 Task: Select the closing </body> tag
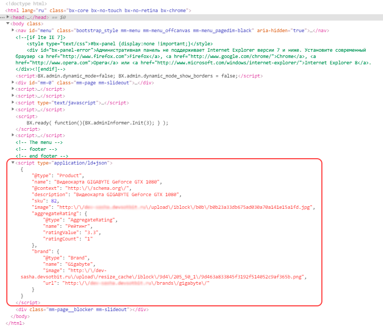tap(20, 316)
